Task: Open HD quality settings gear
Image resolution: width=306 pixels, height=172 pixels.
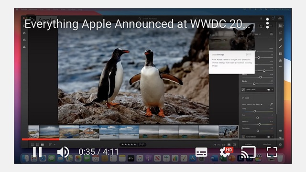Action: pyautogui.click(x=226, y=152)
